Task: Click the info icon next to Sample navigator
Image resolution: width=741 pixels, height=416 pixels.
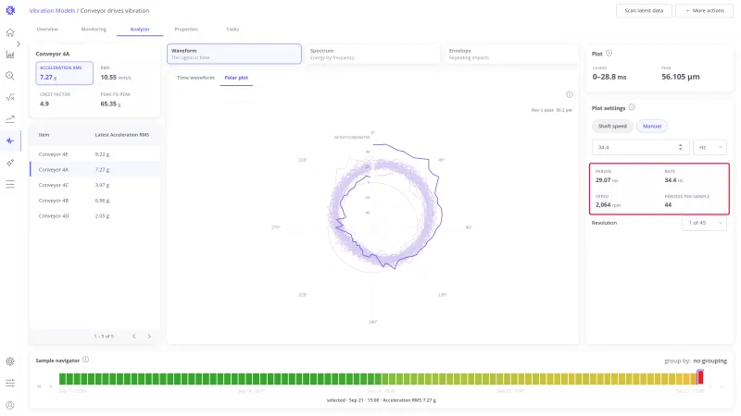Action: (x=86, y=360)
